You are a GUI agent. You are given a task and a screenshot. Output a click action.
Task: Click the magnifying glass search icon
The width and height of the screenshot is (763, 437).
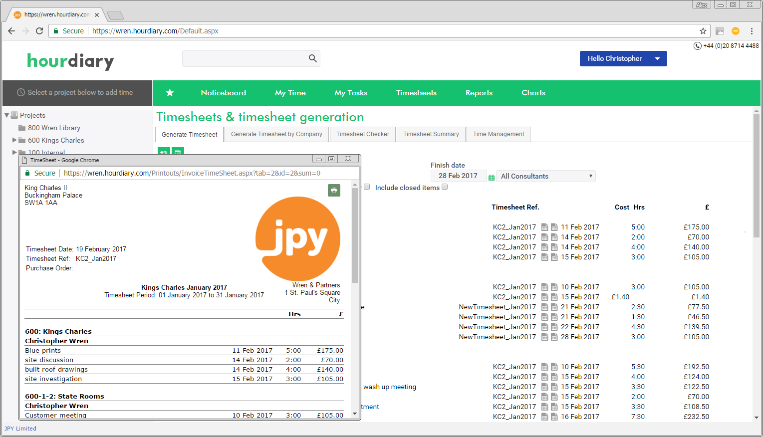(312, 58)
